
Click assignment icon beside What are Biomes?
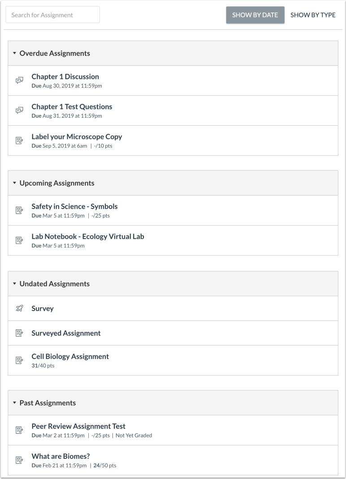click(19, 460)
